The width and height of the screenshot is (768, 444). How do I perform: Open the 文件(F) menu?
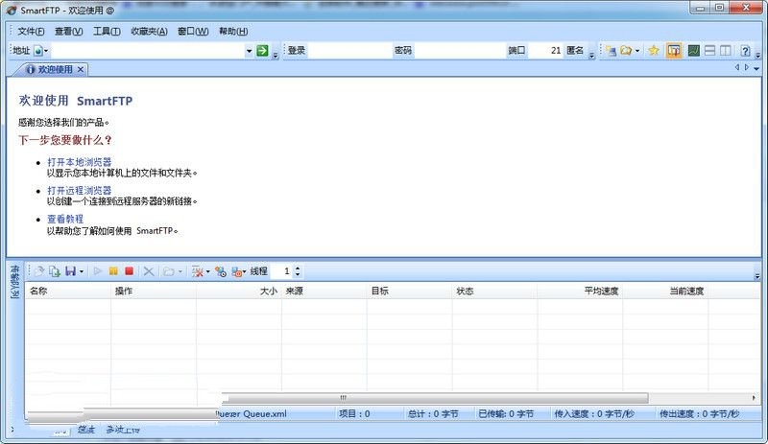[31, 32]
